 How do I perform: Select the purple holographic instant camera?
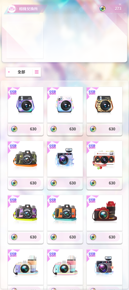pos(26,105)
